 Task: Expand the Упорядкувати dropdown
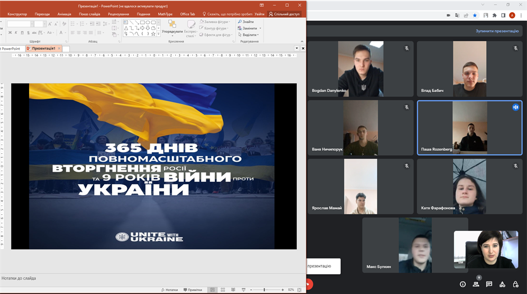click(172, 32)
